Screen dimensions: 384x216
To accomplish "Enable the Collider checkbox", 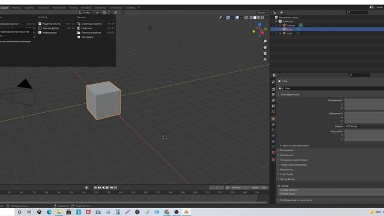I will pos(279,186).
